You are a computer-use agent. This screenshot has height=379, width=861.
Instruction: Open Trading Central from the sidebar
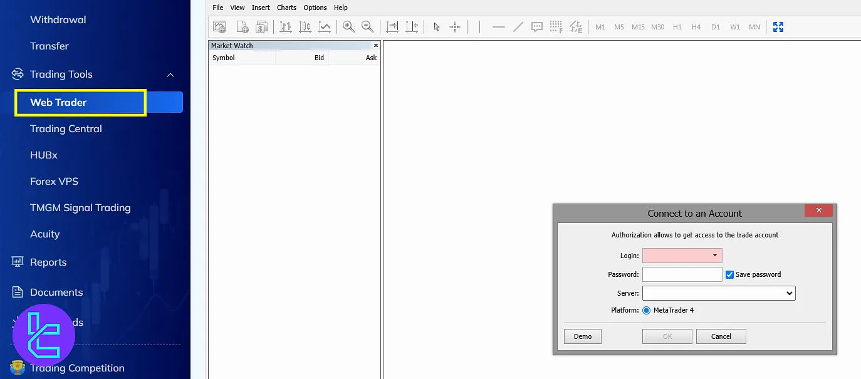[x=66, y=129]
